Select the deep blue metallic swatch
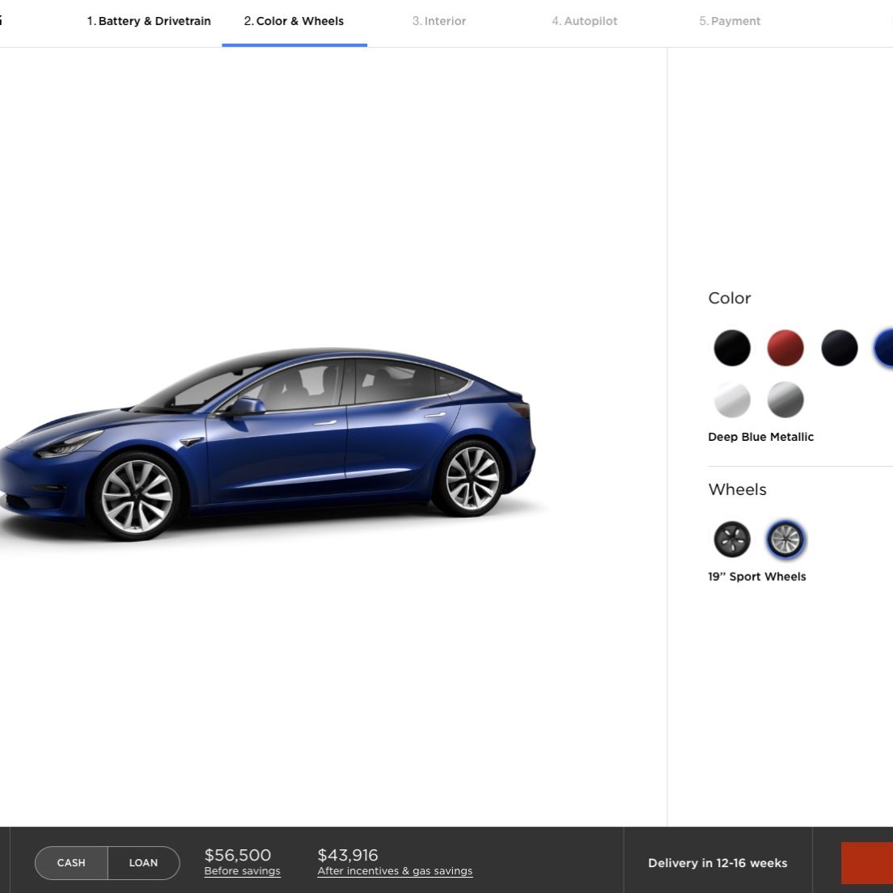Image resolution: width=893 pixels, height=893 pixels. [884, 347]
